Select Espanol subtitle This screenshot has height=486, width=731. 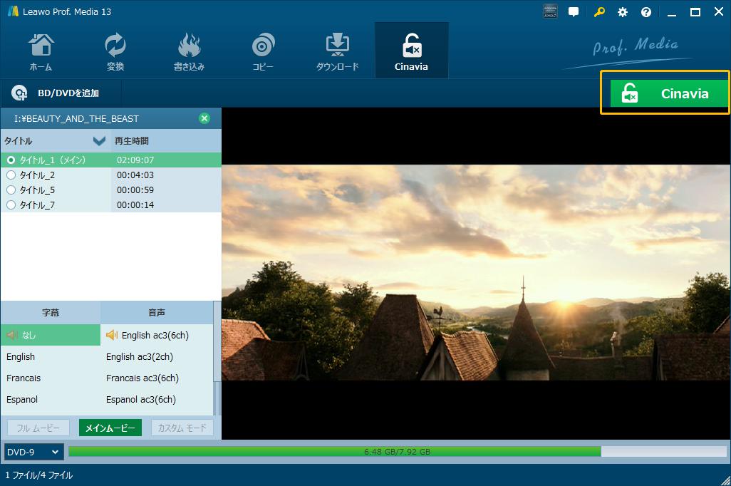coord(51,400)
